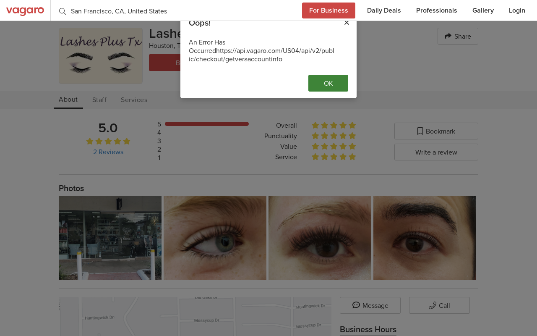Click the Business Hours heading

[x=368, y=329]
